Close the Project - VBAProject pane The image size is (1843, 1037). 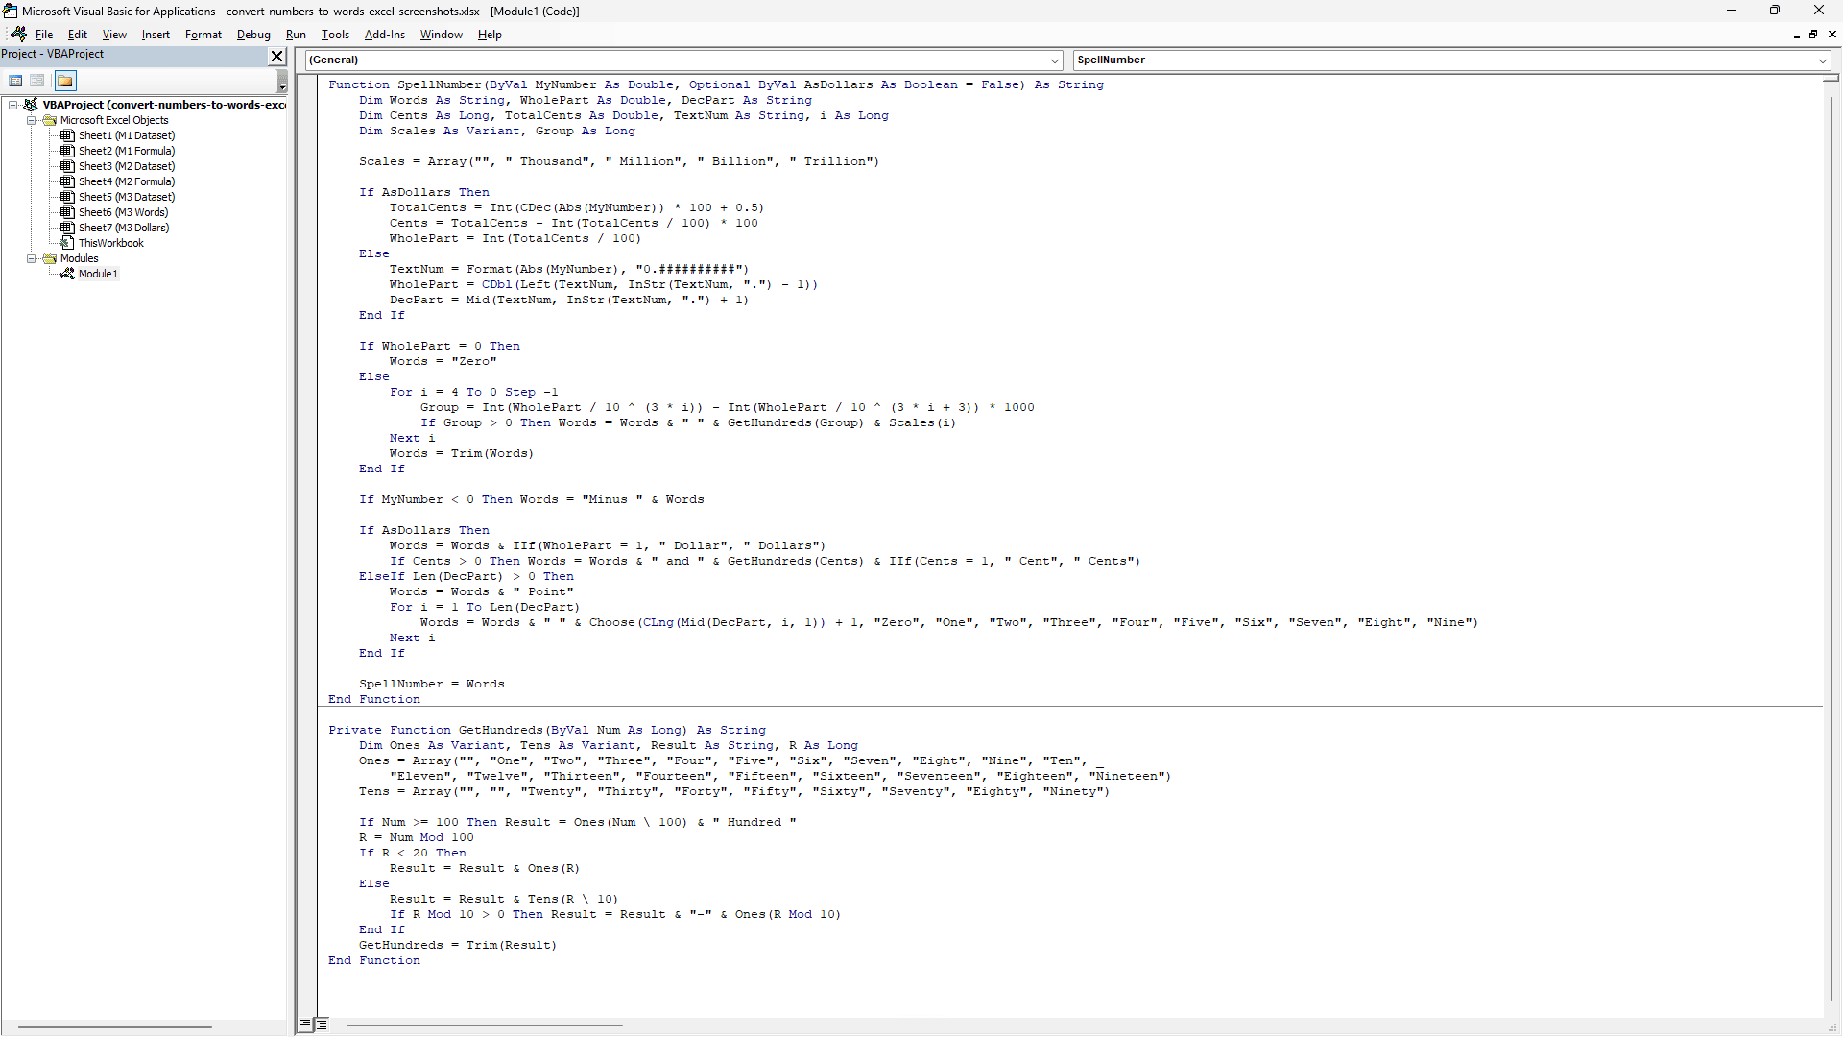276,56
